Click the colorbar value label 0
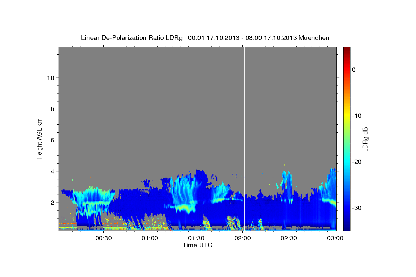Viewport: 416px width, 277px height. [x=354, y=70]
